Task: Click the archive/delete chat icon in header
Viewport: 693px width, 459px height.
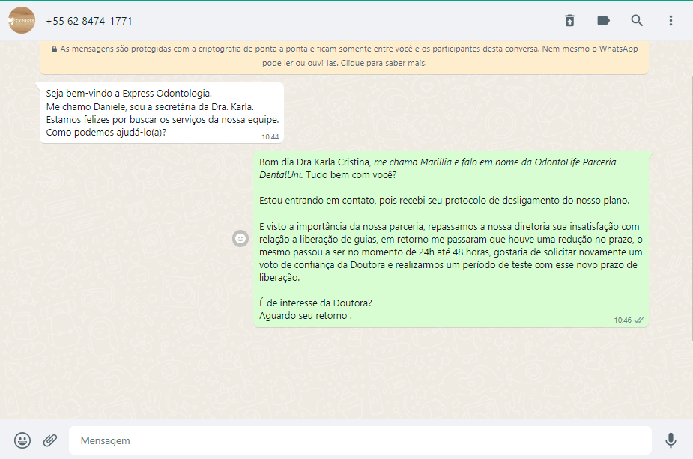Action: [x=569, y=21]
